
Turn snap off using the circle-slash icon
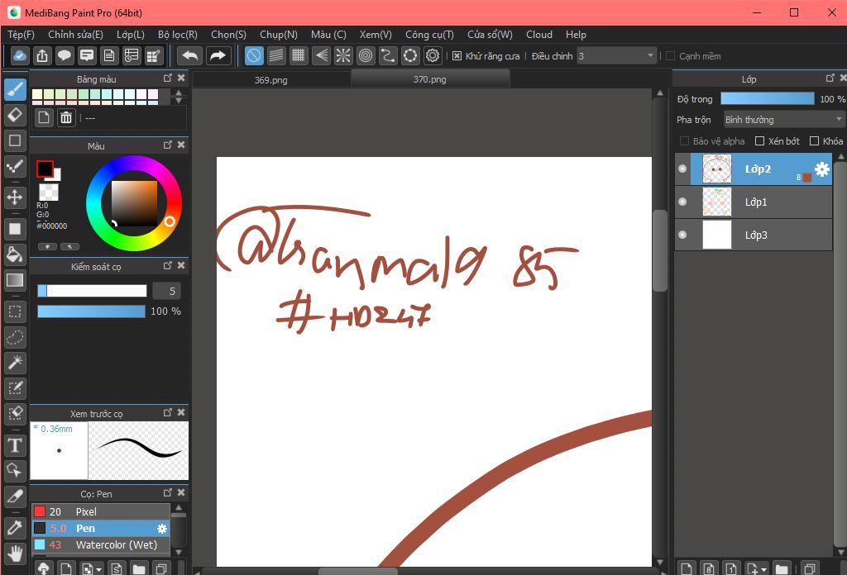pyautogui.click(x=254, y=55)
